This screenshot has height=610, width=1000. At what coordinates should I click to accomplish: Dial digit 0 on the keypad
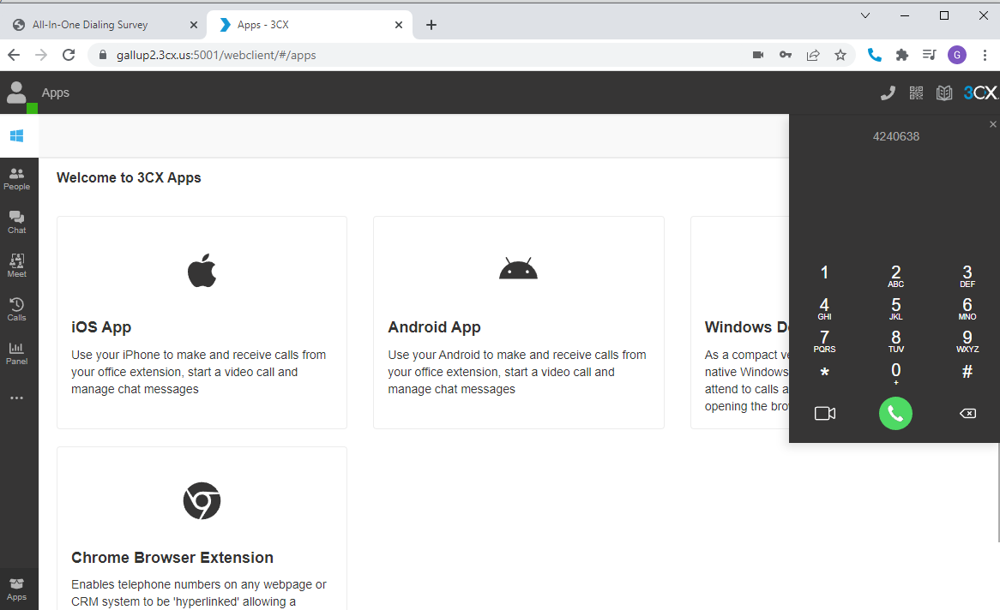point(896,374)
